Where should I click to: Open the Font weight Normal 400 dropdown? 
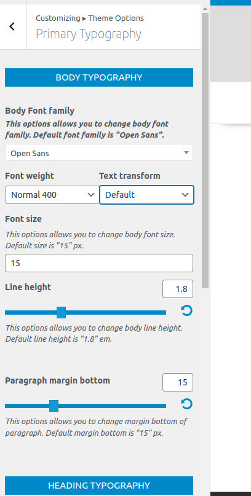coord(52,195)
